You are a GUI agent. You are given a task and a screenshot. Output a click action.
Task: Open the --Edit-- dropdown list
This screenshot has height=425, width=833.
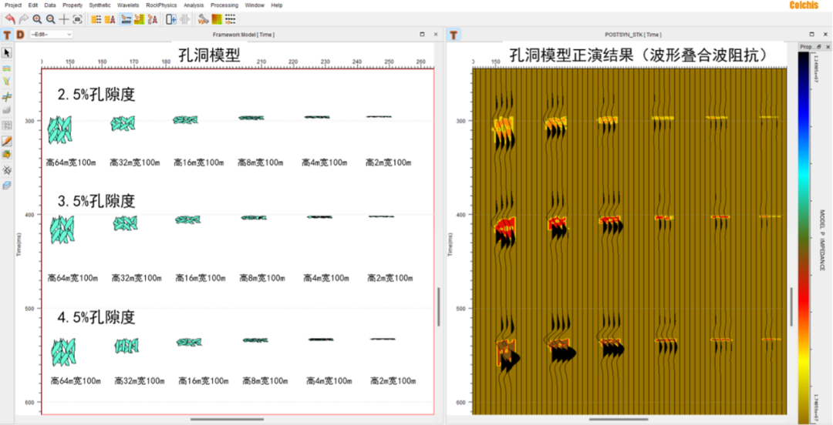(x=50, y=35)
